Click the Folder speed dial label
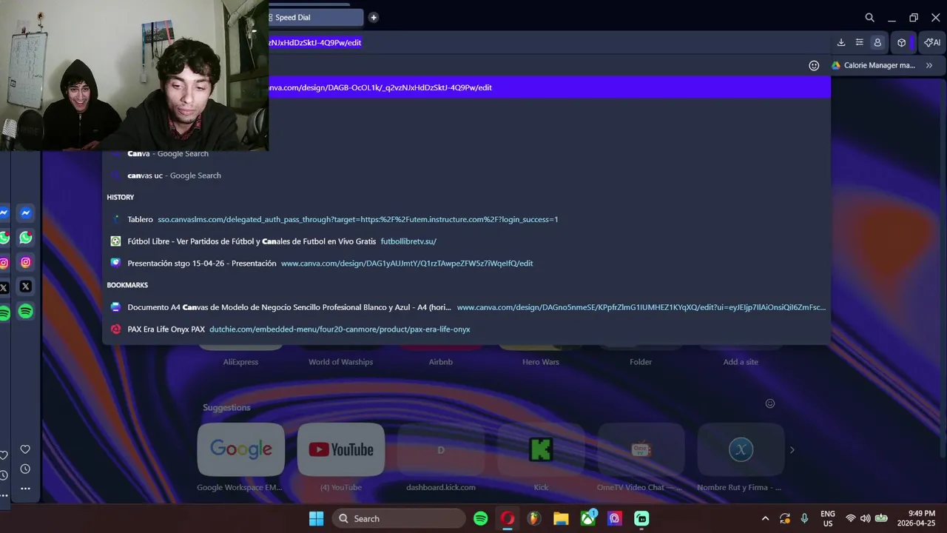The width and height of the screenshot is (947, 533). click(641, 362)
